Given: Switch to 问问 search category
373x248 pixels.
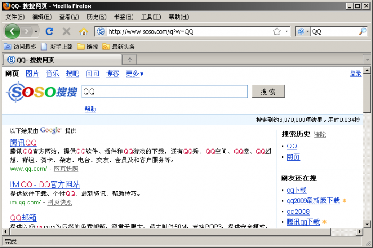Looking at the screenshot, I should tap(92, 73).
